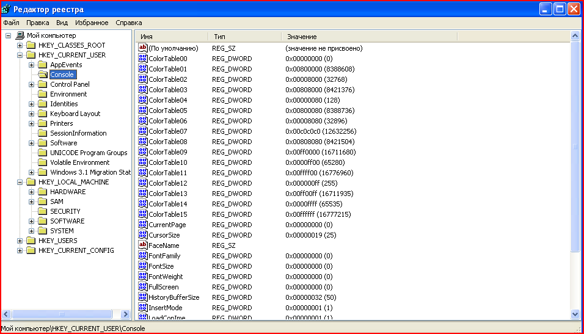
Task: Expand the Software key under HKEY_CURRENT_USER
Action: [32, 143]
